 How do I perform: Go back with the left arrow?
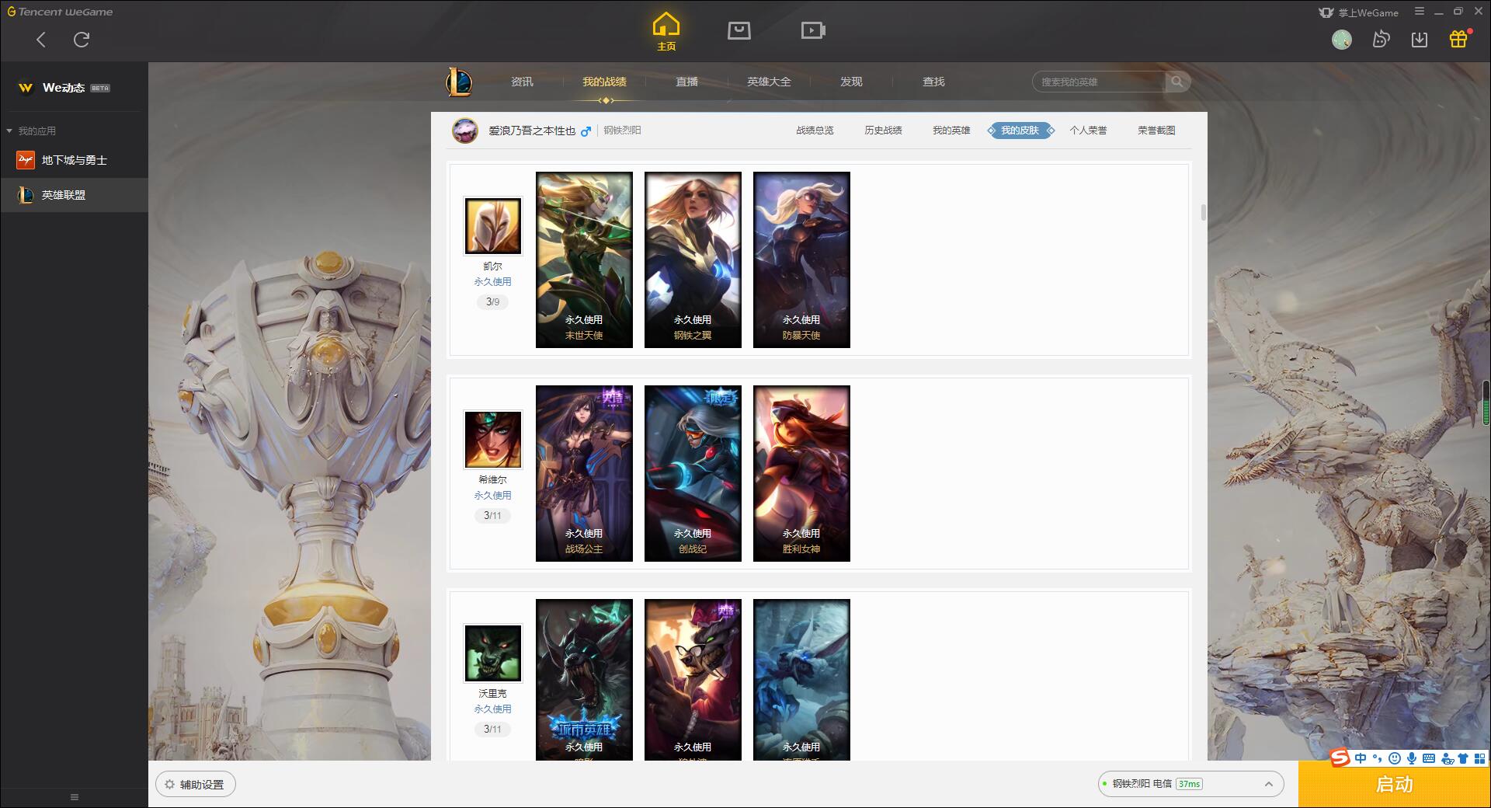point(41,40)
